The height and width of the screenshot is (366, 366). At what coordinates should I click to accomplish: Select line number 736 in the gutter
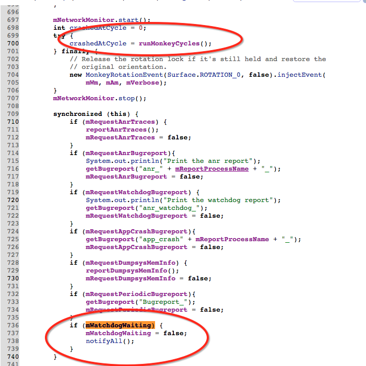(x=13, y=325)
